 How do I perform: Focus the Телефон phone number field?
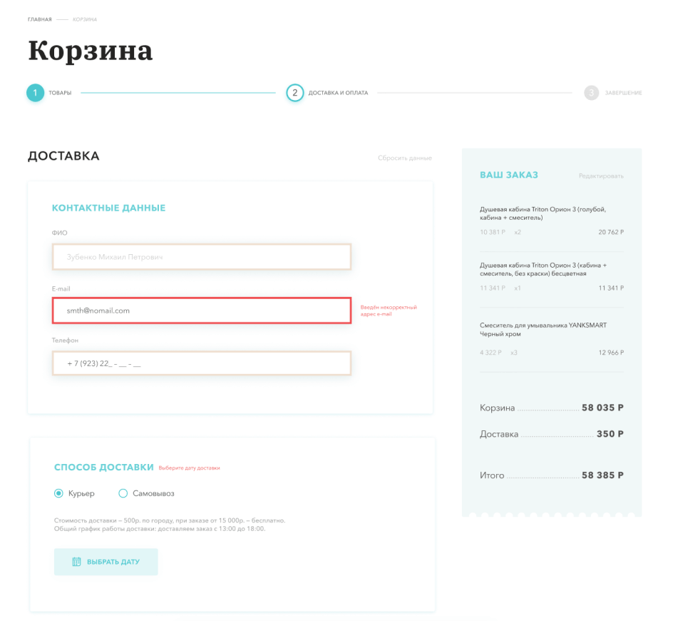click(x=202, y=363)
